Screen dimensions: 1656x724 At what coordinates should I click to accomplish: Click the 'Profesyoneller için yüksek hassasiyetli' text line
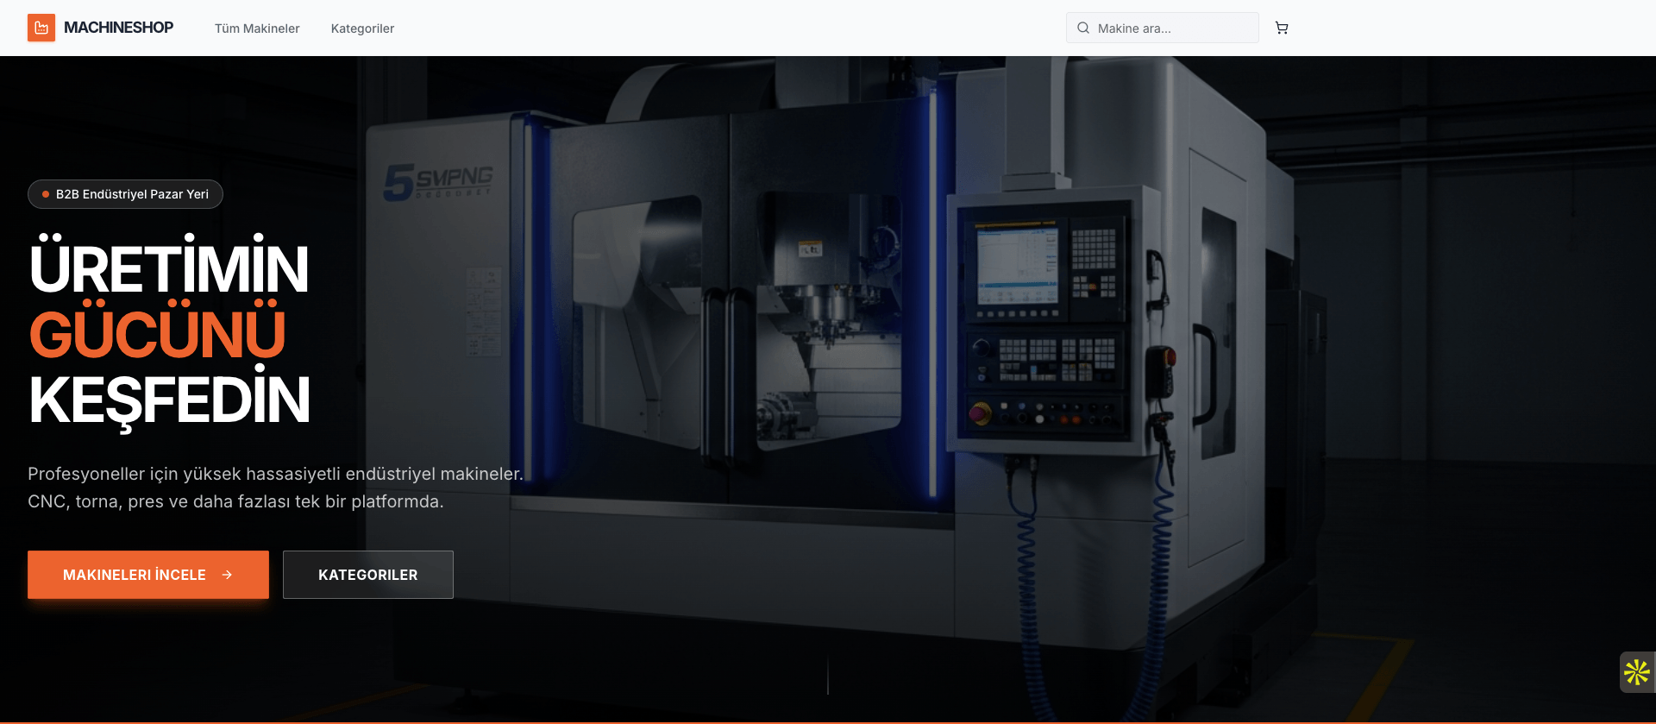(275, 474)
